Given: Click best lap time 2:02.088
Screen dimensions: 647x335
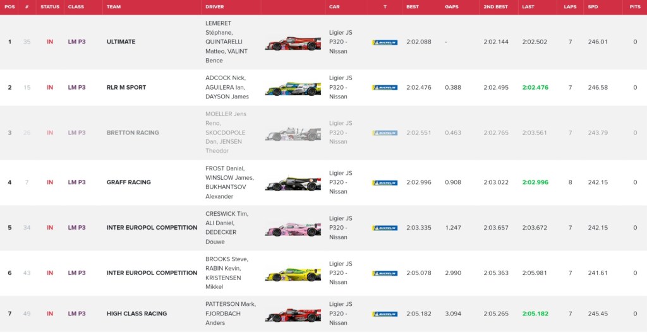Looking at the screenshot, I should 418,42.
